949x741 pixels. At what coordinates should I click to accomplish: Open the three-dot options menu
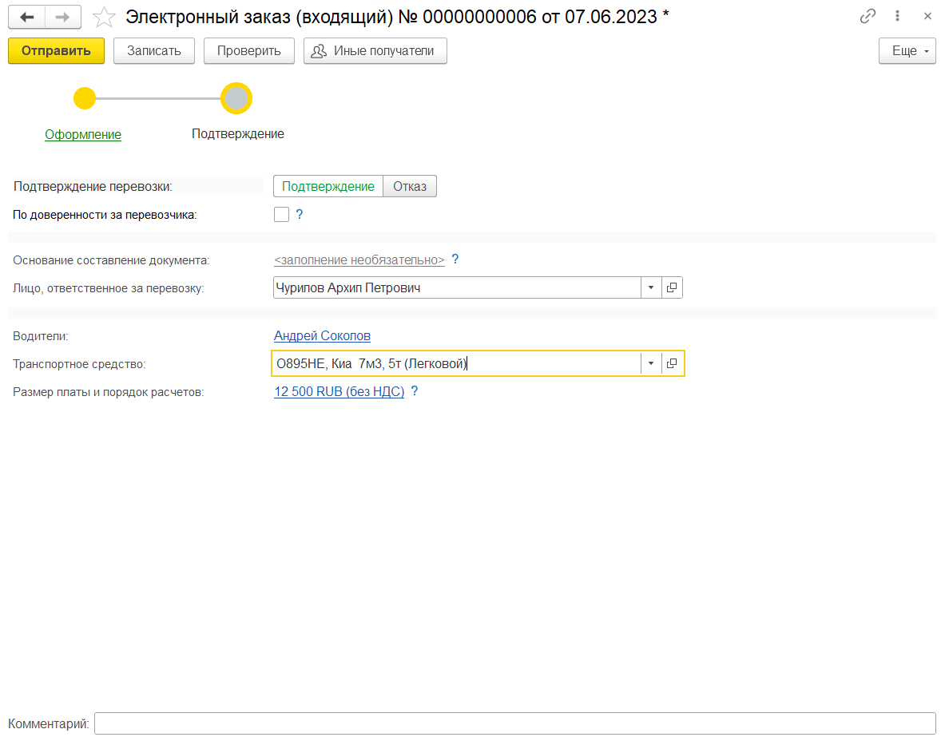pyautogui.click(x=898, y=17)
